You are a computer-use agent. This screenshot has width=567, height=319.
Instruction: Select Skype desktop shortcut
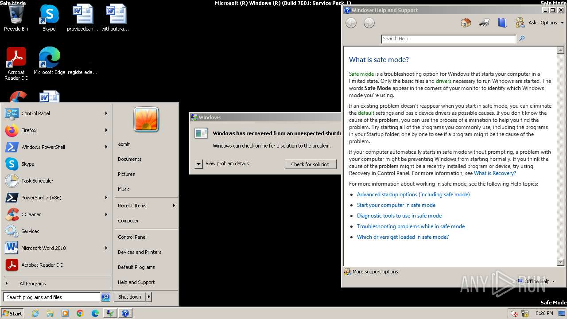(49, 18)
